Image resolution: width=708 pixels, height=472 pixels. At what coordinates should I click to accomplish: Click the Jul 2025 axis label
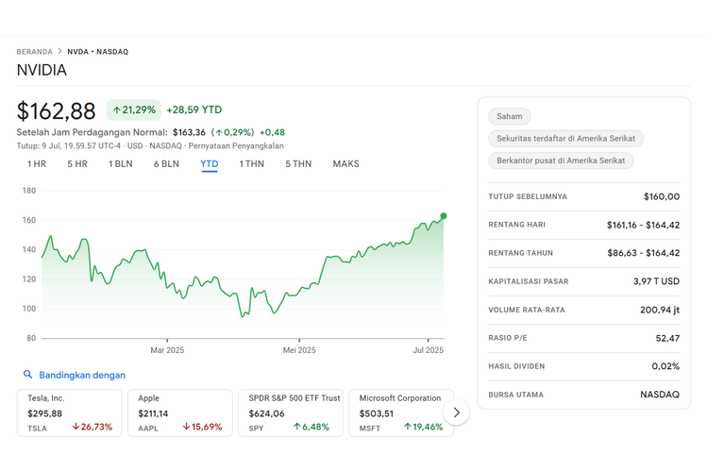click(428, 350)
